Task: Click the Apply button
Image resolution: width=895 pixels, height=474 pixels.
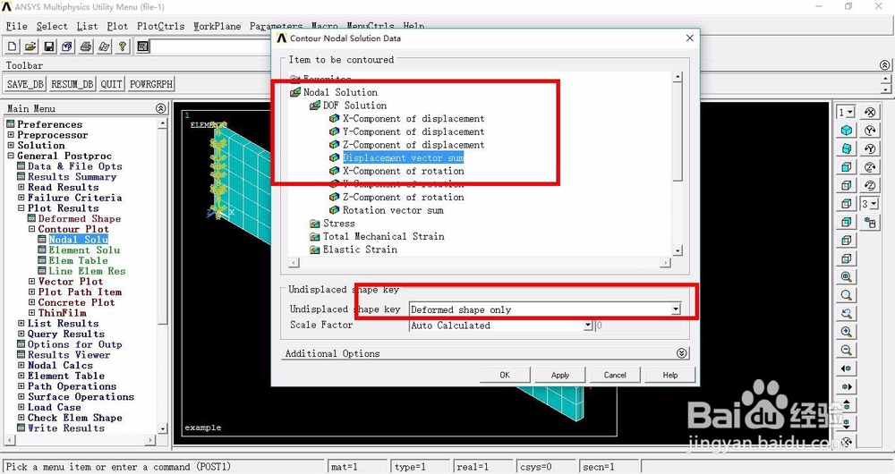Action: pos(560,375)
